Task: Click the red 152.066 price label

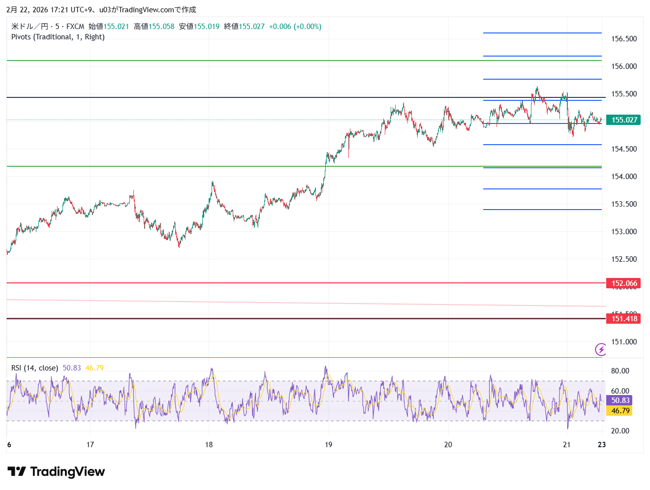Action: coord(623,283)
